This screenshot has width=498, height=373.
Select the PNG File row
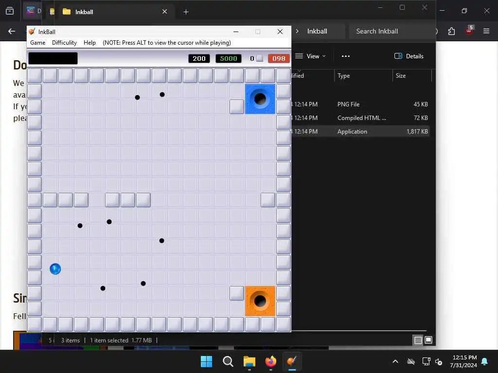pyautogui.click(x=360, y=104)
